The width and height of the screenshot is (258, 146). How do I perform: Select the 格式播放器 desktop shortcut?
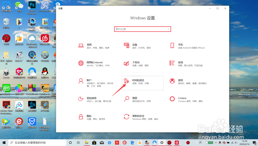[6, 7]
